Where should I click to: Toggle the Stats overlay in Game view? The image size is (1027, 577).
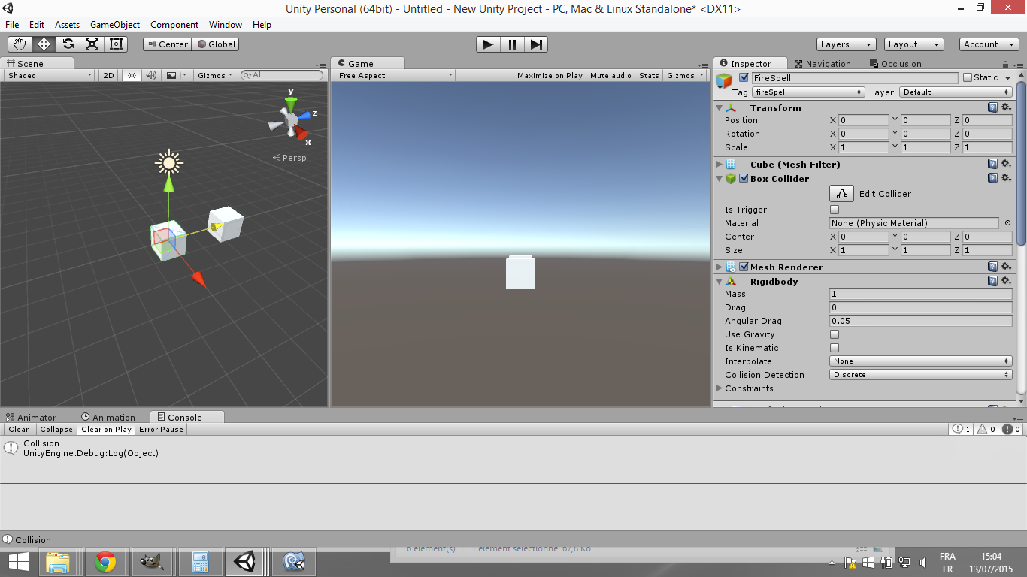click(649, 75)
